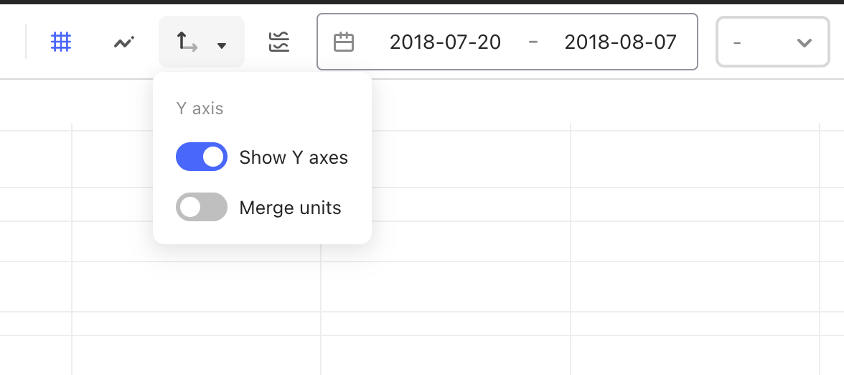
Task: Edit the start date 2018-07-20
Action: 445,42
